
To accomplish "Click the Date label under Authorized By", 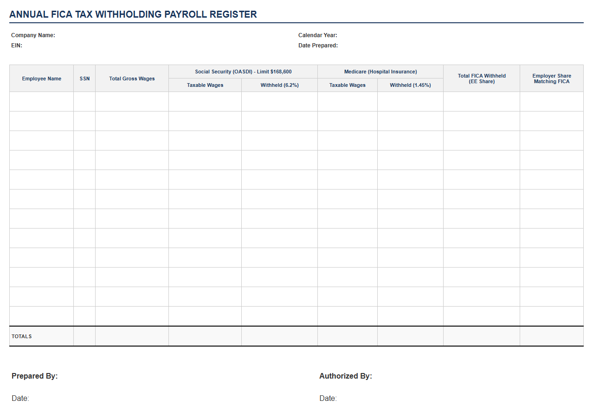I will pos(328,399).
